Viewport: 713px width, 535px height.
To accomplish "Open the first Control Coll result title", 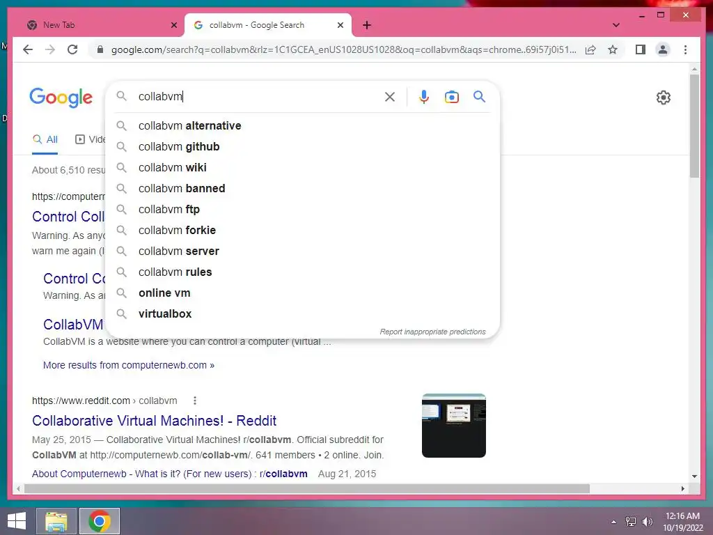I will 68,217.
